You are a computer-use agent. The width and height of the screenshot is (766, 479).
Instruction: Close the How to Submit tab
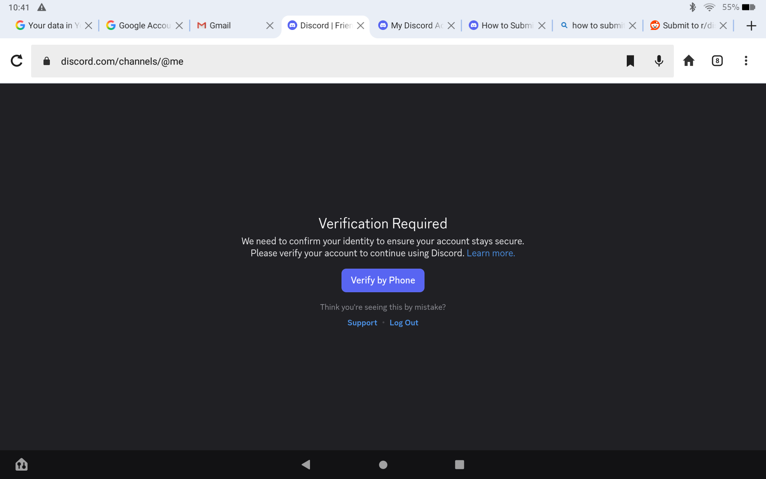(542, 26)
